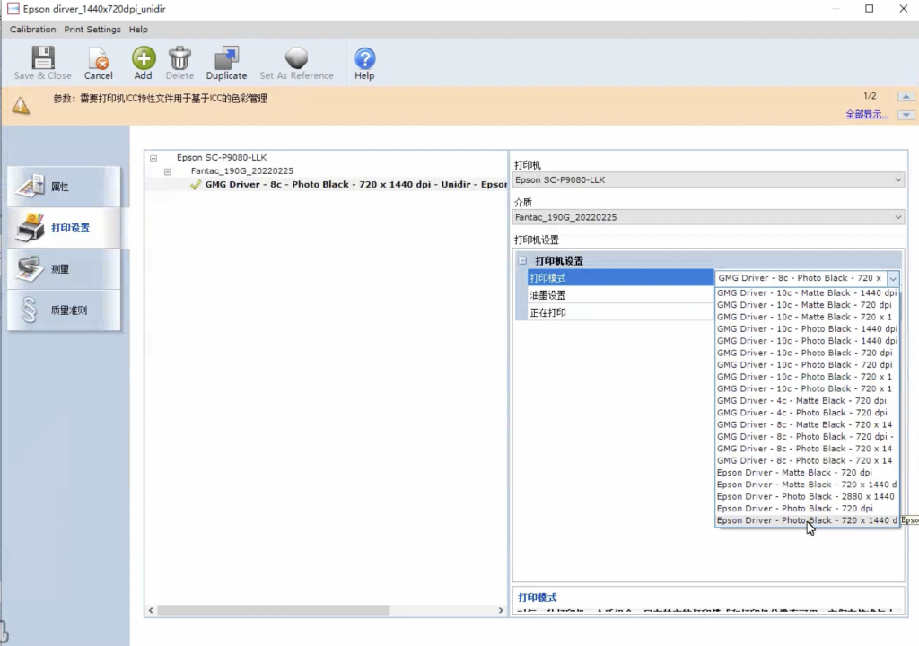Click the tree panel scroll right arrow
Viewport: 919px width, 646px height.
pos(501,610)
